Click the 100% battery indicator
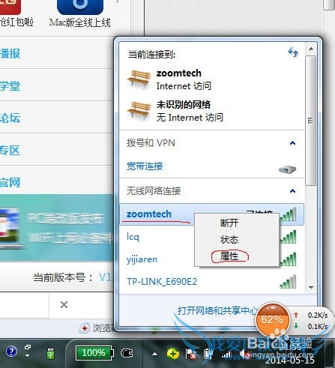 point(94,353)
